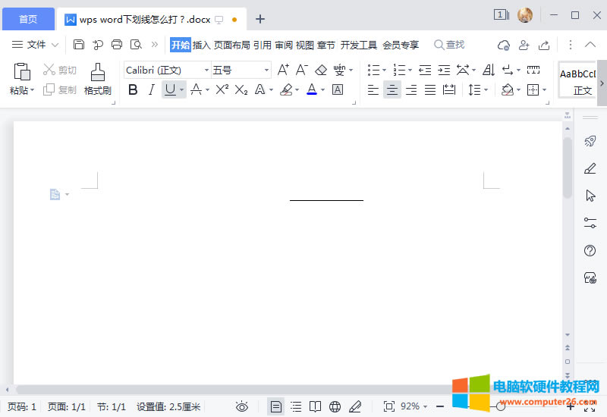Viewport: 607px width, 417px height.
Task: Toggle Italic formatting
Action: click(x=151, y=89)
